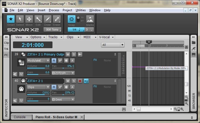200x123 pixels.
Task: Open the All track filter dropdown
Action: (x=113, y=45)
